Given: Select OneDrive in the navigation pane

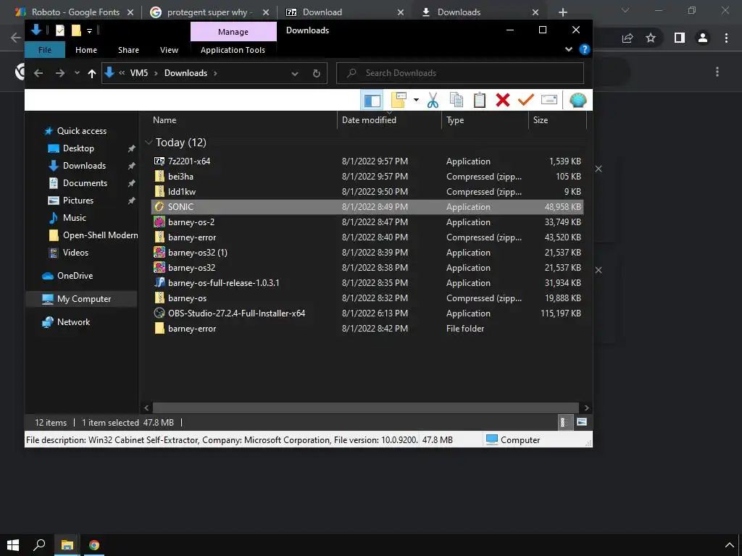Looking at the screenshot, I should [75, 276].
